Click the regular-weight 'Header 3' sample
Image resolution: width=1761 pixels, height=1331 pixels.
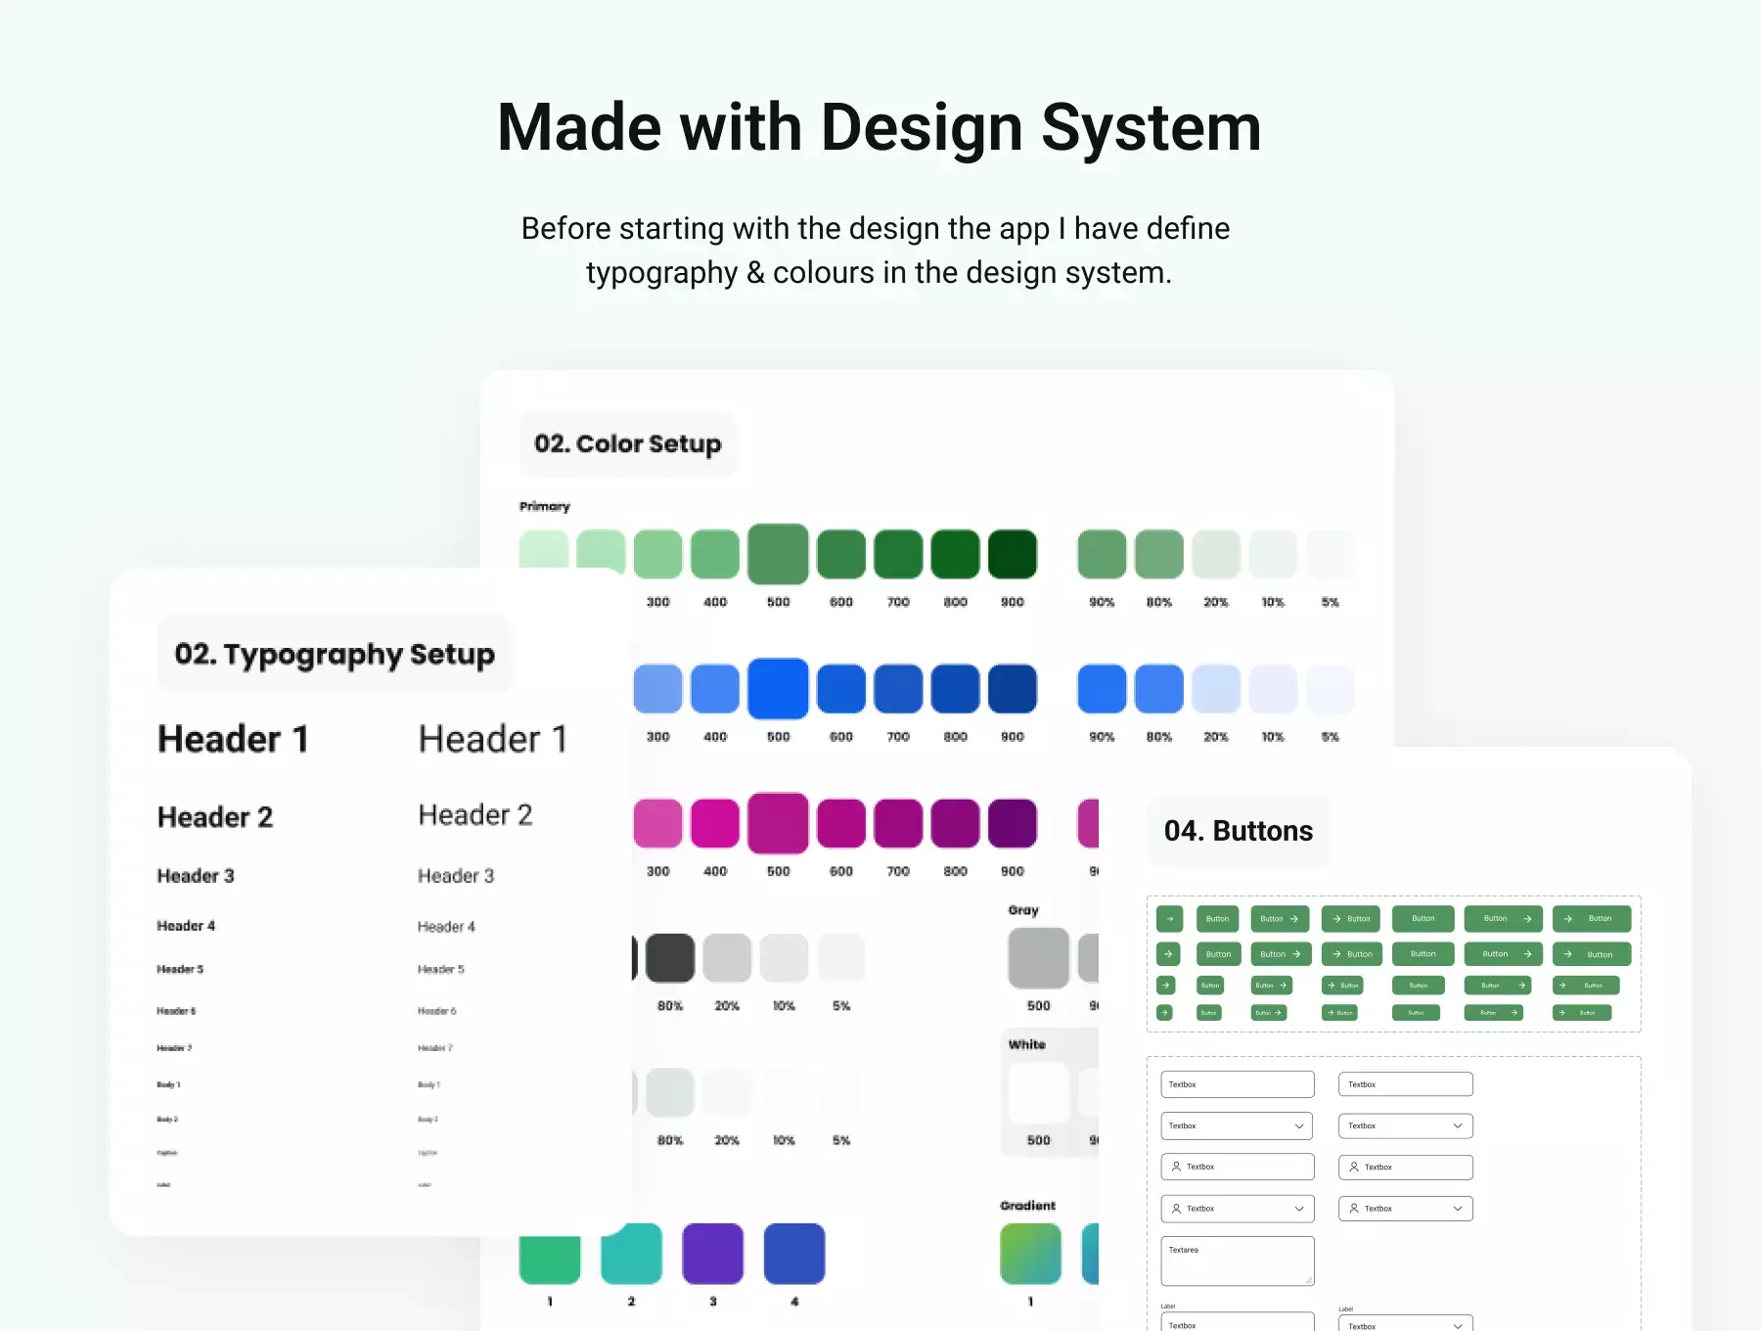[x=456, y=876]
